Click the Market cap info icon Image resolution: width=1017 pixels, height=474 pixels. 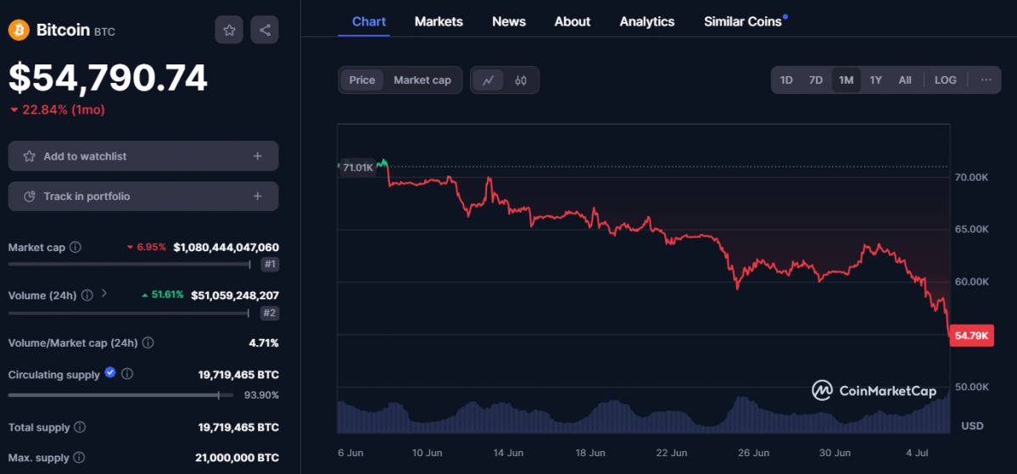coord(75,248)
